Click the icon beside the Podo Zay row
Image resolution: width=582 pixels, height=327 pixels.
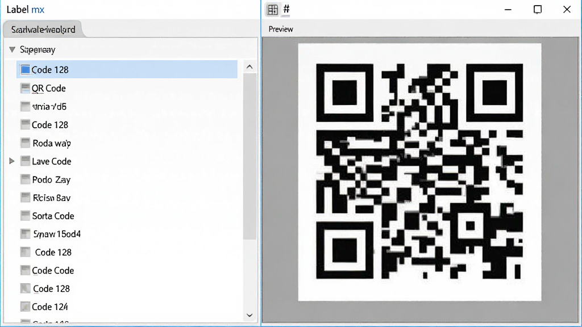pyautogui.click(x=25, y=179)
